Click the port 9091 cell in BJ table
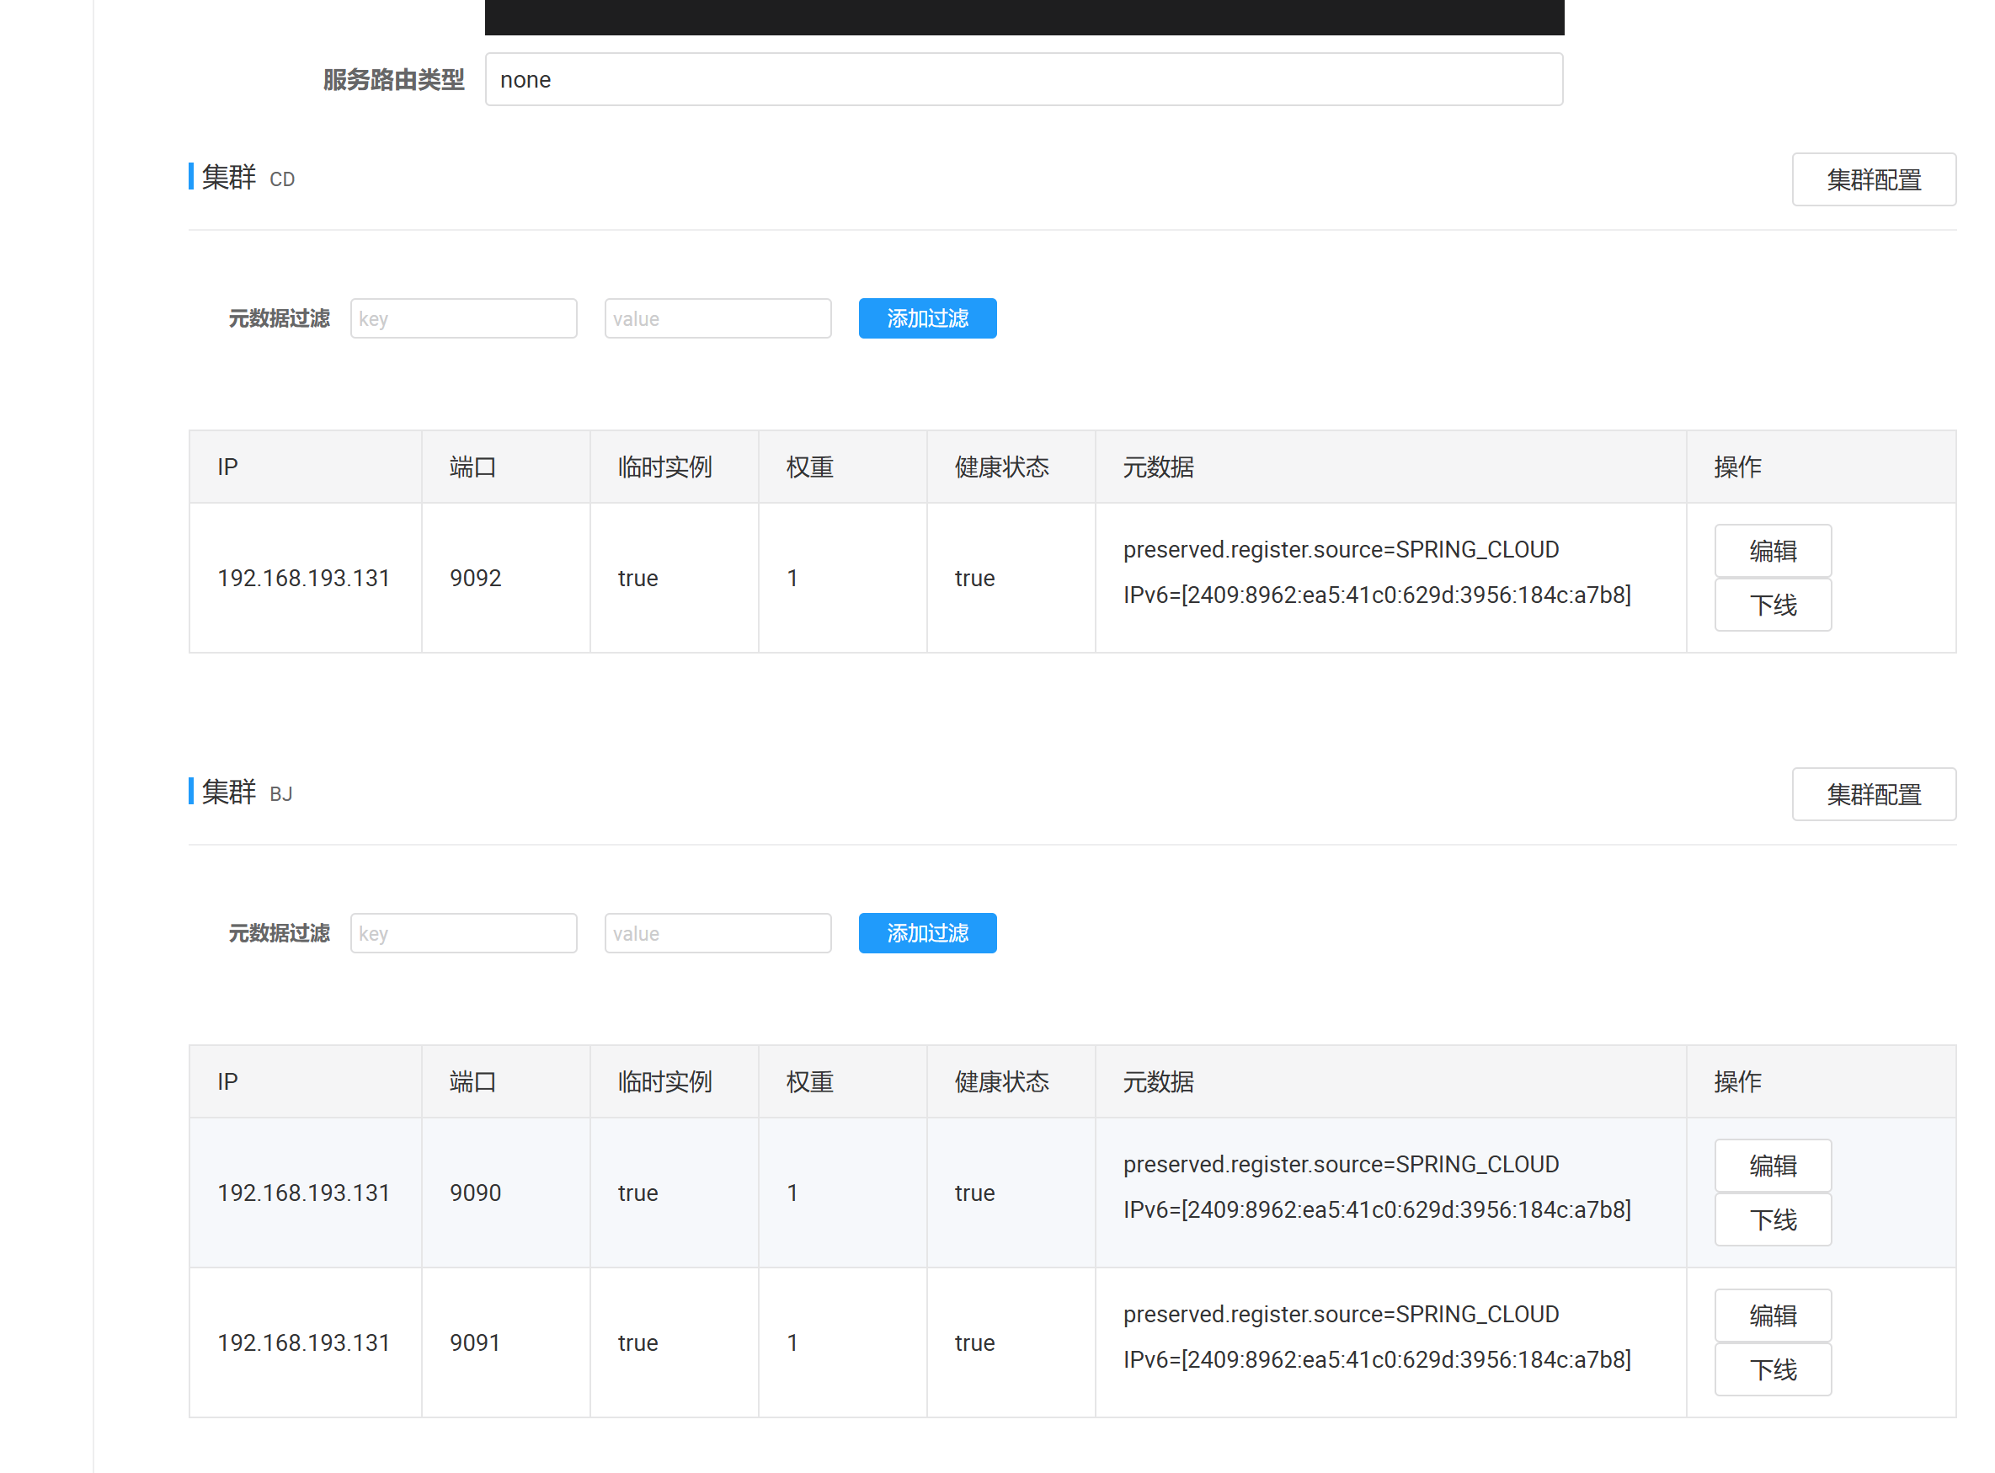Image resolution: width=1995 pixels, height=1473 pixels. click(x=475, y=1342)
